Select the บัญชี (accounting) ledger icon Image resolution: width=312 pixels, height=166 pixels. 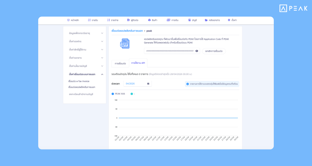click(190, 20)
